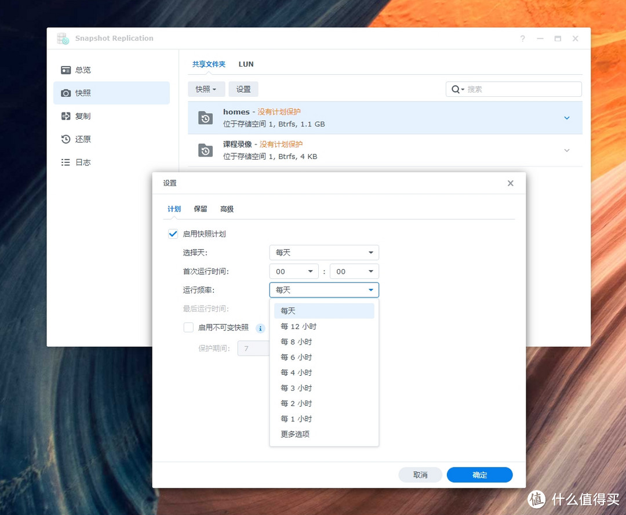The width and height of the screenshot is (626, 515).
Task: Click inside the 搜索 search field
Action: pos(513,89)
